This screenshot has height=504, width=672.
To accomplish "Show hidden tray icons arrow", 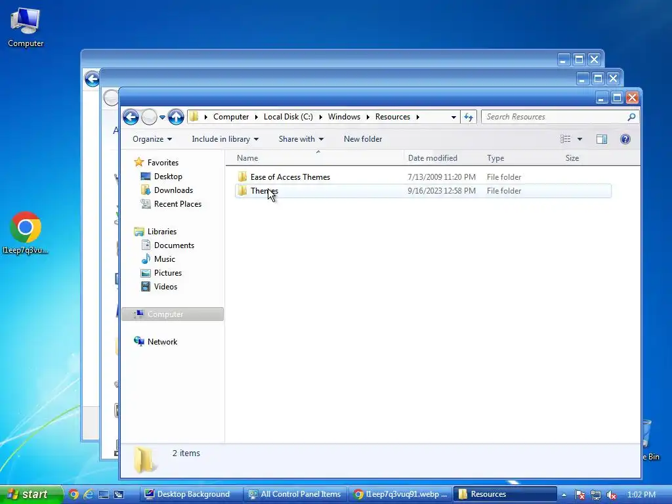I will click(564, 495).
